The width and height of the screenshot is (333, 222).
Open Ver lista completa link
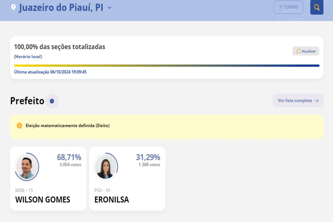click(298, 101)
